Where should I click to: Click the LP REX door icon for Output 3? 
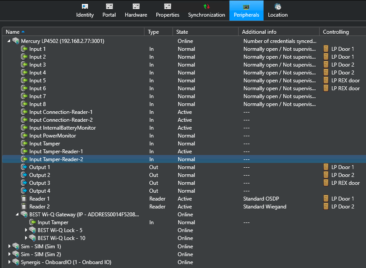(x=326, y=183)
